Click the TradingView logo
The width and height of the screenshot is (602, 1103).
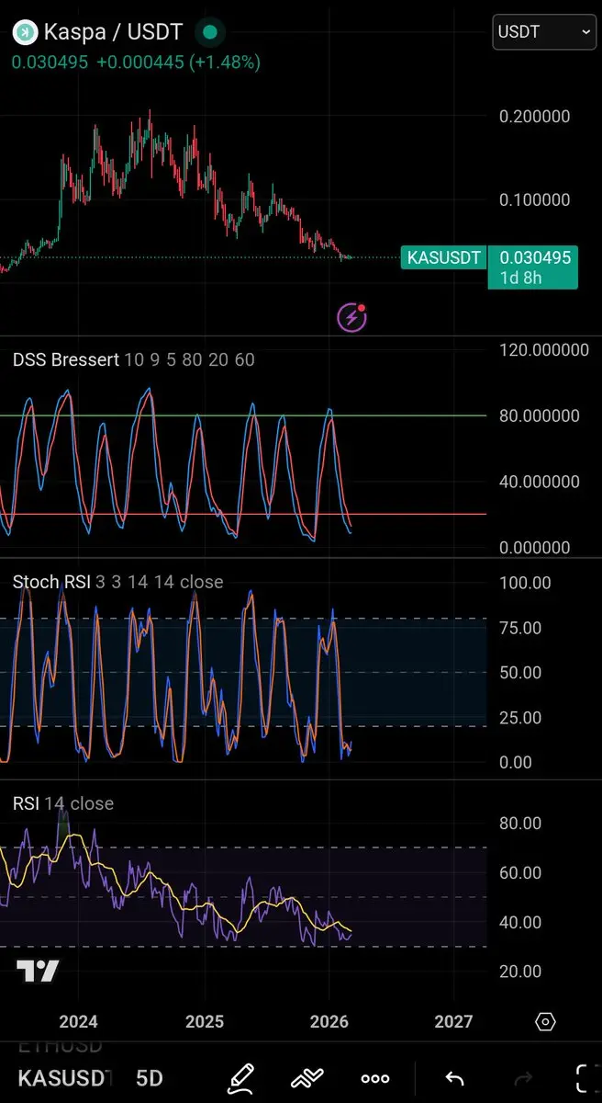tap(38, 971)
